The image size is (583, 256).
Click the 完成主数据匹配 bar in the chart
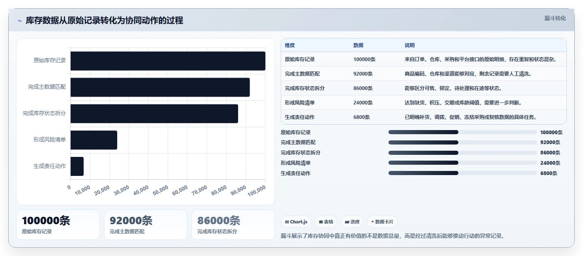(x=160, y=87)
